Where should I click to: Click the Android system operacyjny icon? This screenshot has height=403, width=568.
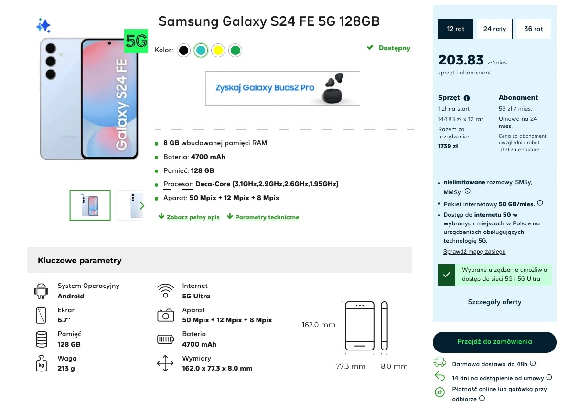pos(41,290)
